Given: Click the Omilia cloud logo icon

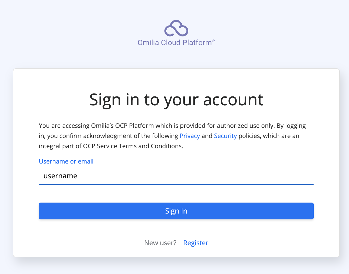Looking at the screenshot, I should coord(176,28).
